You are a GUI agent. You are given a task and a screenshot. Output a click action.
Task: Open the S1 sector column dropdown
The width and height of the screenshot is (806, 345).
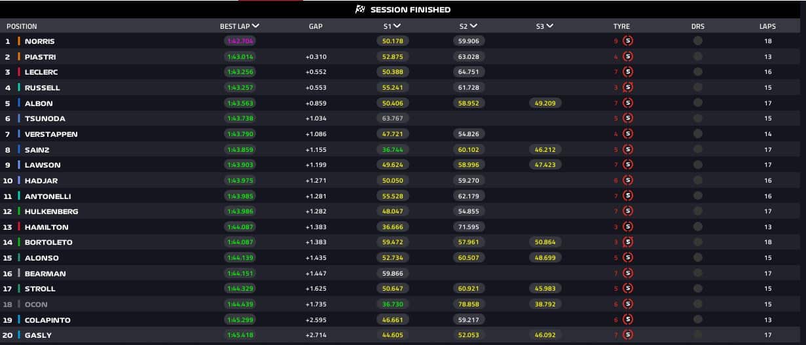[397, 26]
